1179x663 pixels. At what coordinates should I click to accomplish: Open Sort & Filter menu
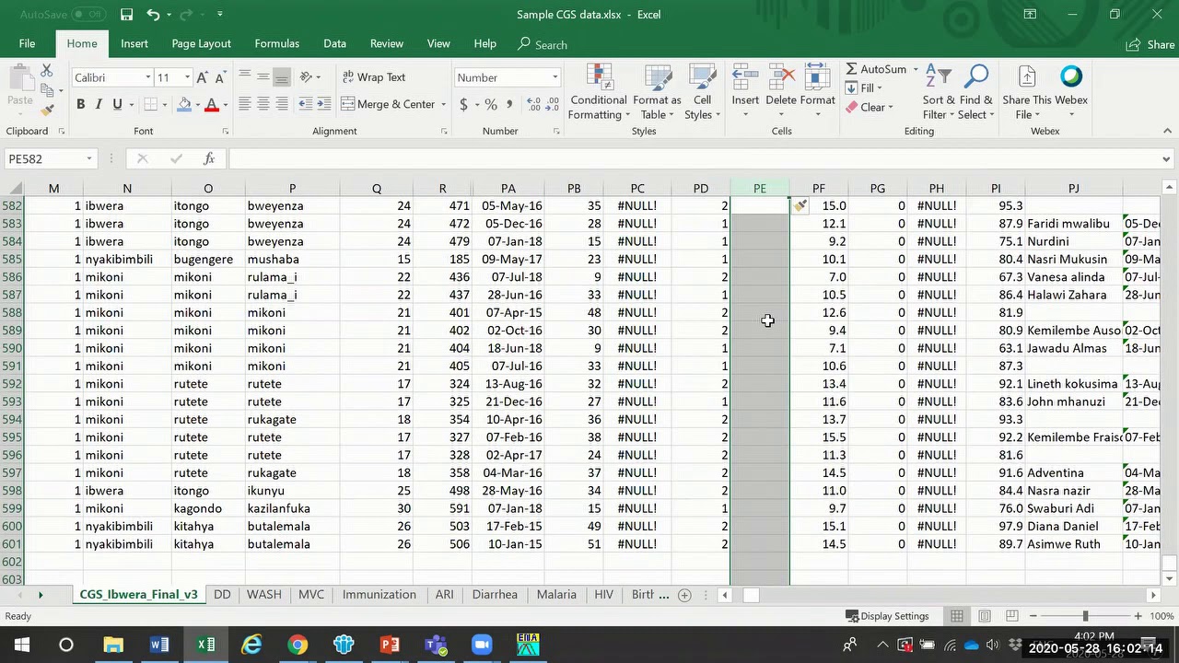pos(939,92)
